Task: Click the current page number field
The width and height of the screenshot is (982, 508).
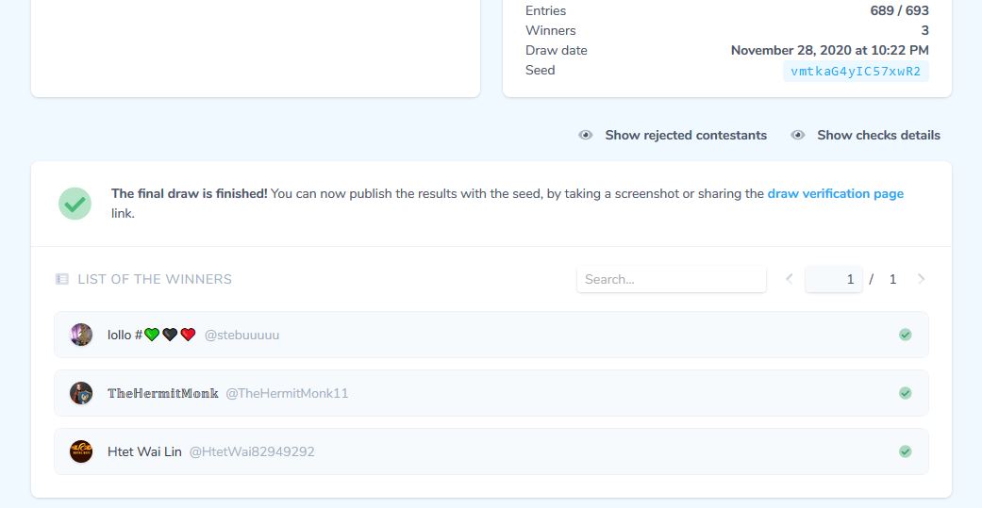Action: click(x=834, y=279)
